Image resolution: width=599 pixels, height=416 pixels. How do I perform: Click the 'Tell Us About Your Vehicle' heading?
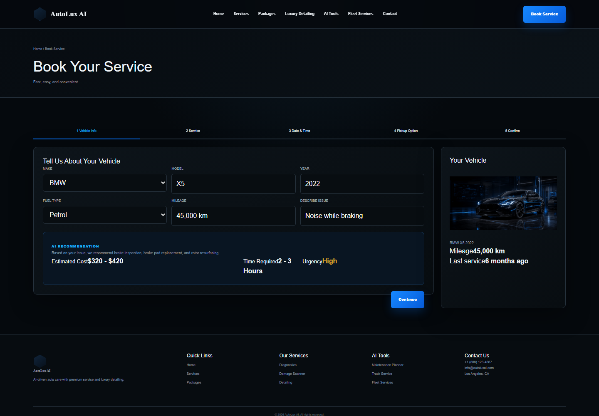[82, 161]
